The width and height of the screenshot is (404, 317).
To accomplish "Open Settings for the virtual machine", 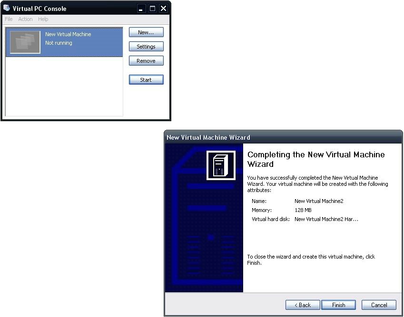I will [146, 47].
